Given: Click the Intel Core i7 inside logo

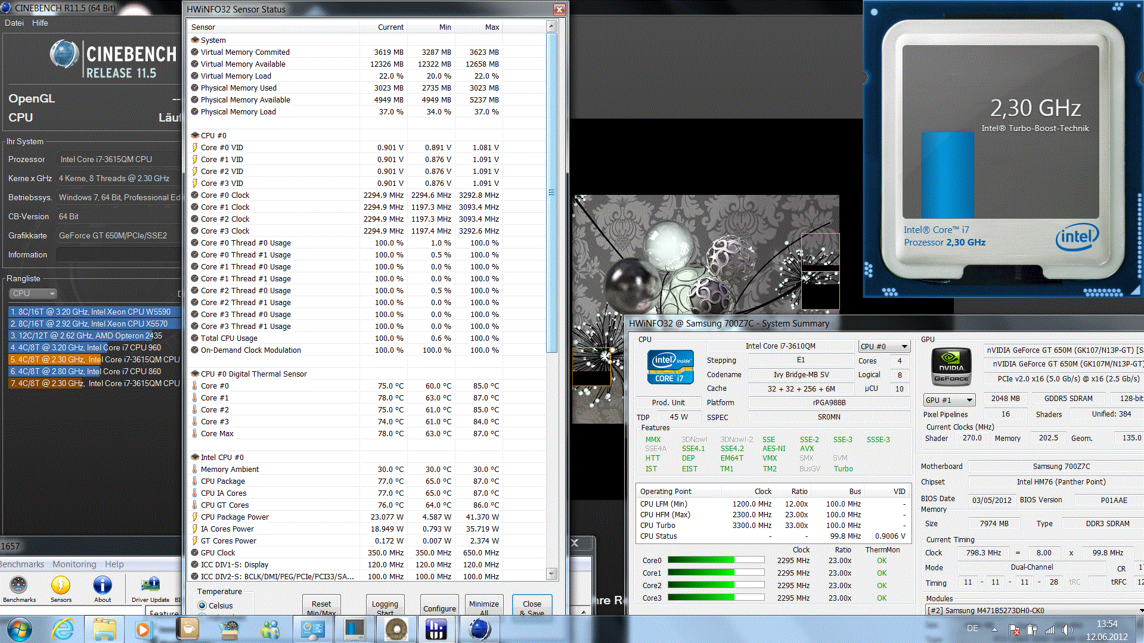Looking at the screenshot, I should (x=670, y=366).
